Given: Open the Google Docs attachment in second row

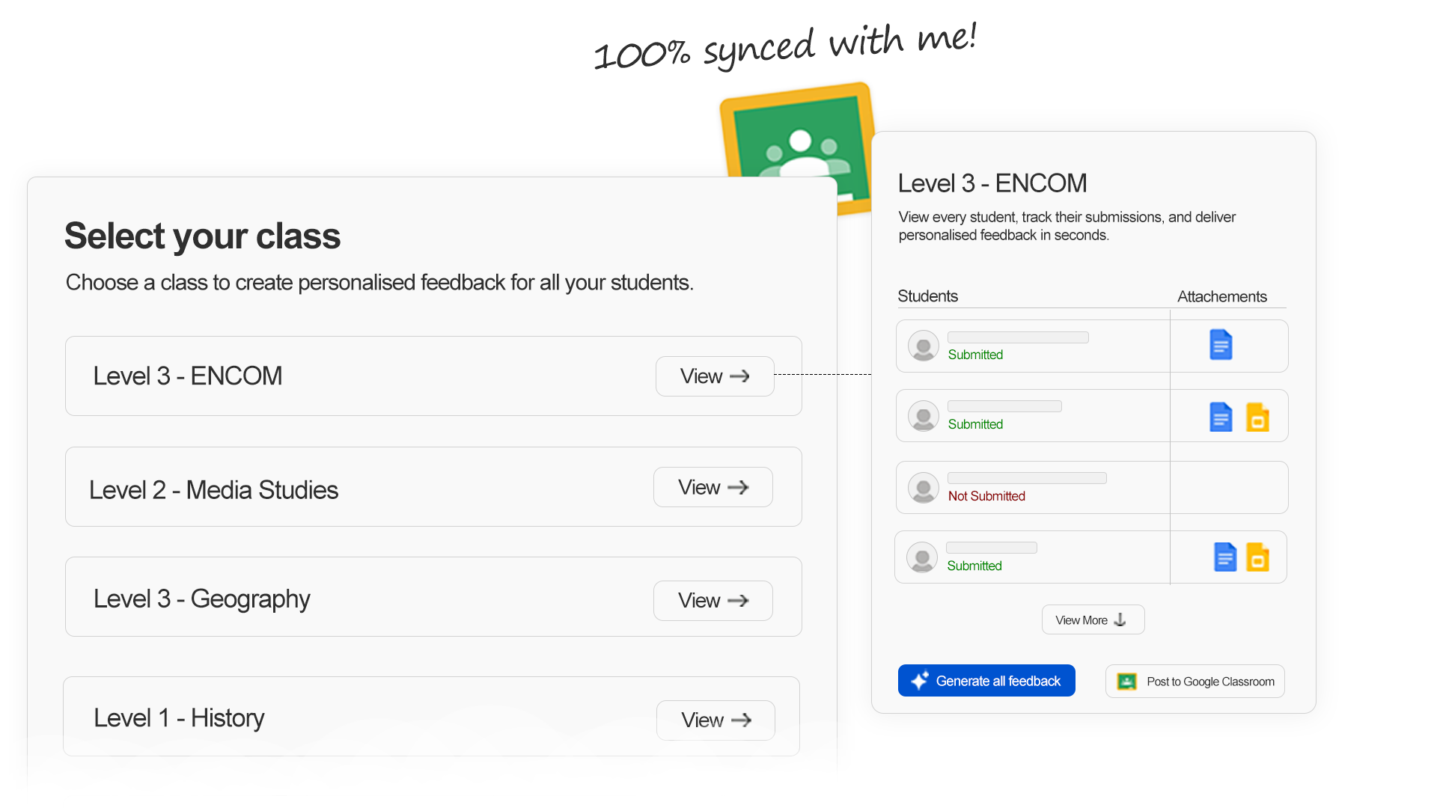Looking at the screenshot, I should pos(1221,417).
